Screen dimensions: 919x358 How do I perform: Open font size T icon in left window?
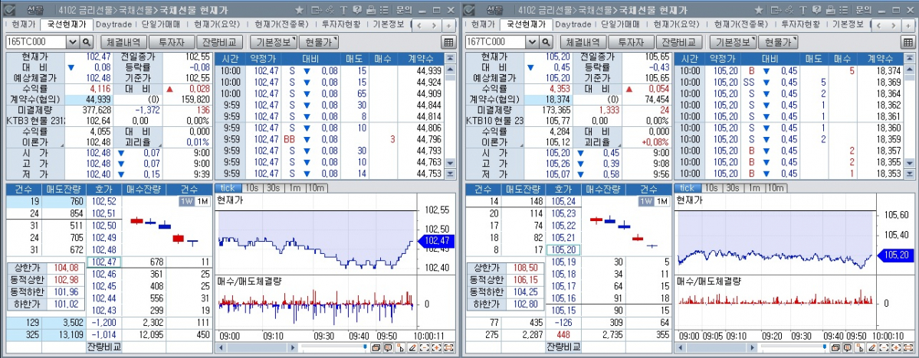point(343,10)
